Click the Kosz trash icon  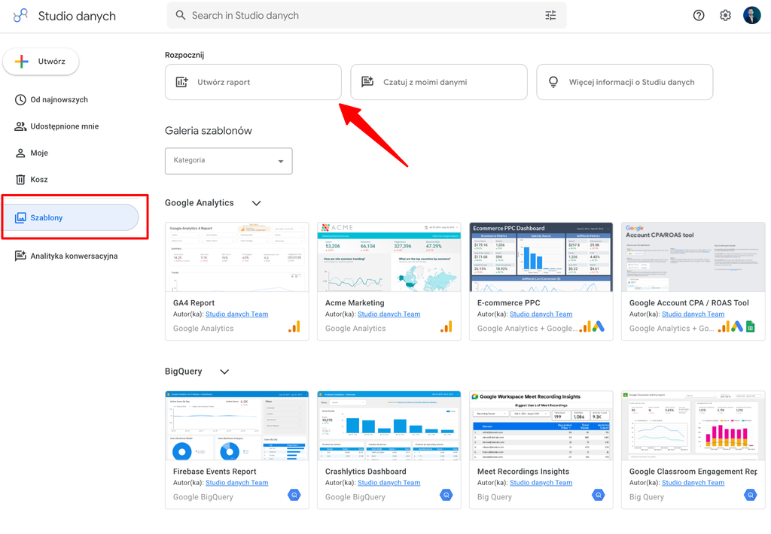click(20, 180)
